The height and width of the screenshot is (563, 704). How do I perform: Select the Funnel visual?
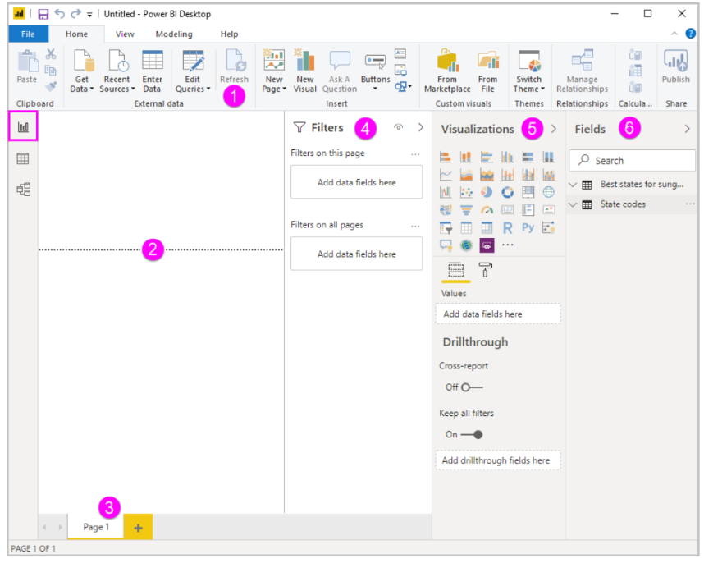click(466, 209)
